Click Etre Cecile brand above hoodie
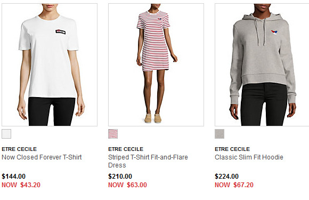 pyautogui.click(x=232, y=149)
